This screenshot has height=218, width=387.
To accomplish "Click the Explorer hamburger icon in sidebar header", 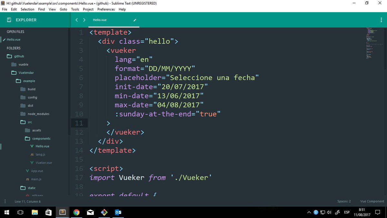I will [x=9, y=20].
